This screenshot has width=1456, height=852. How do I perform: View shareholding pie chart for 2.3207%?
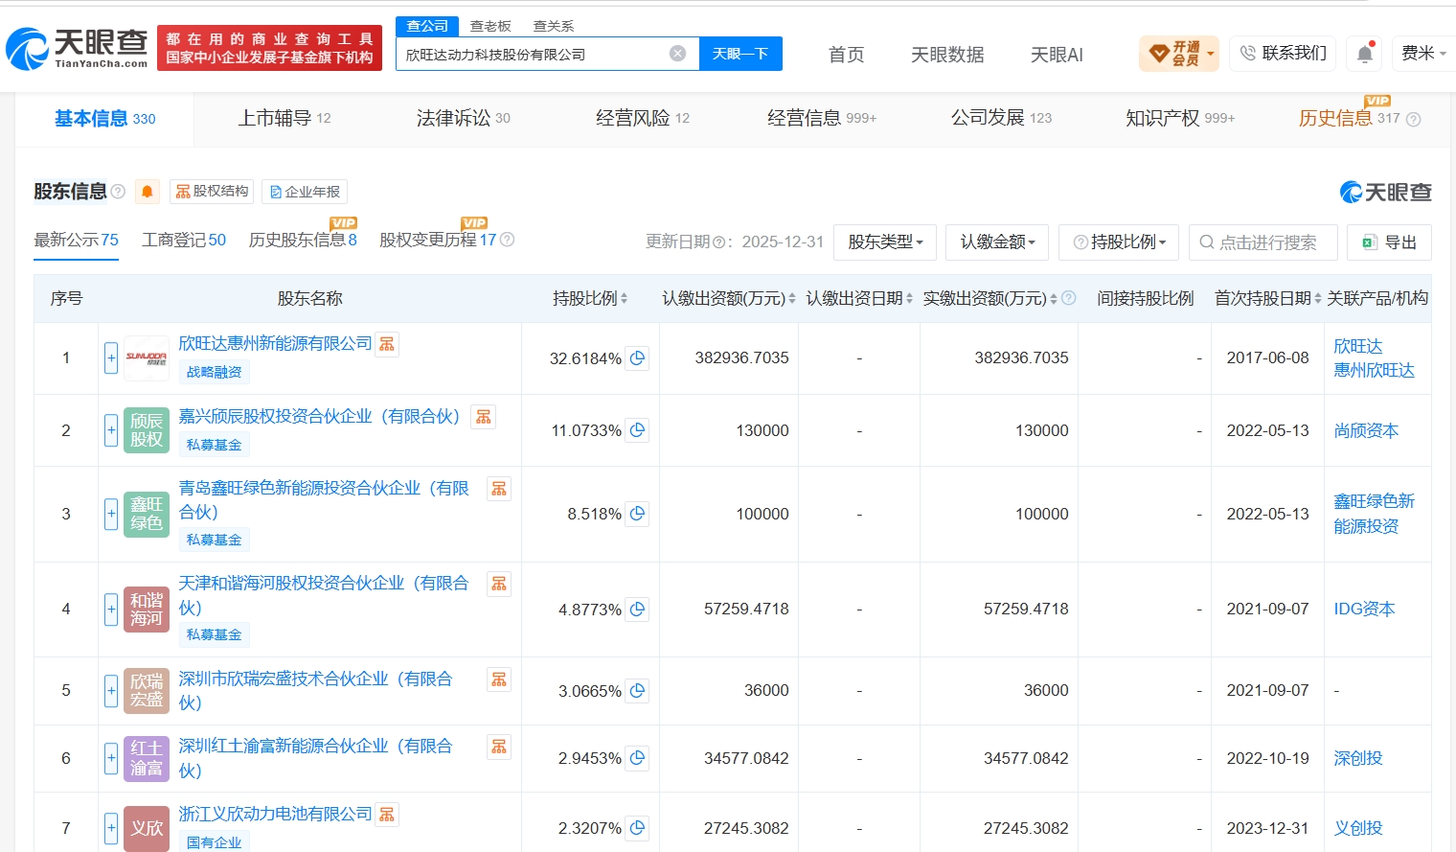point(638,827)
